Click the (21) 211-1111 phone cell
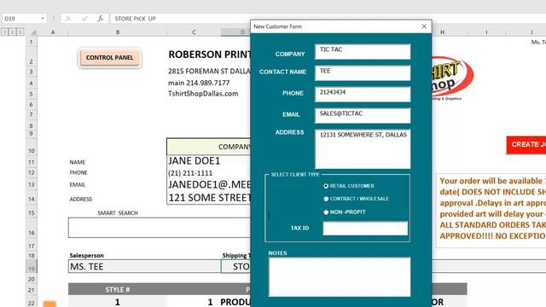 208,173
